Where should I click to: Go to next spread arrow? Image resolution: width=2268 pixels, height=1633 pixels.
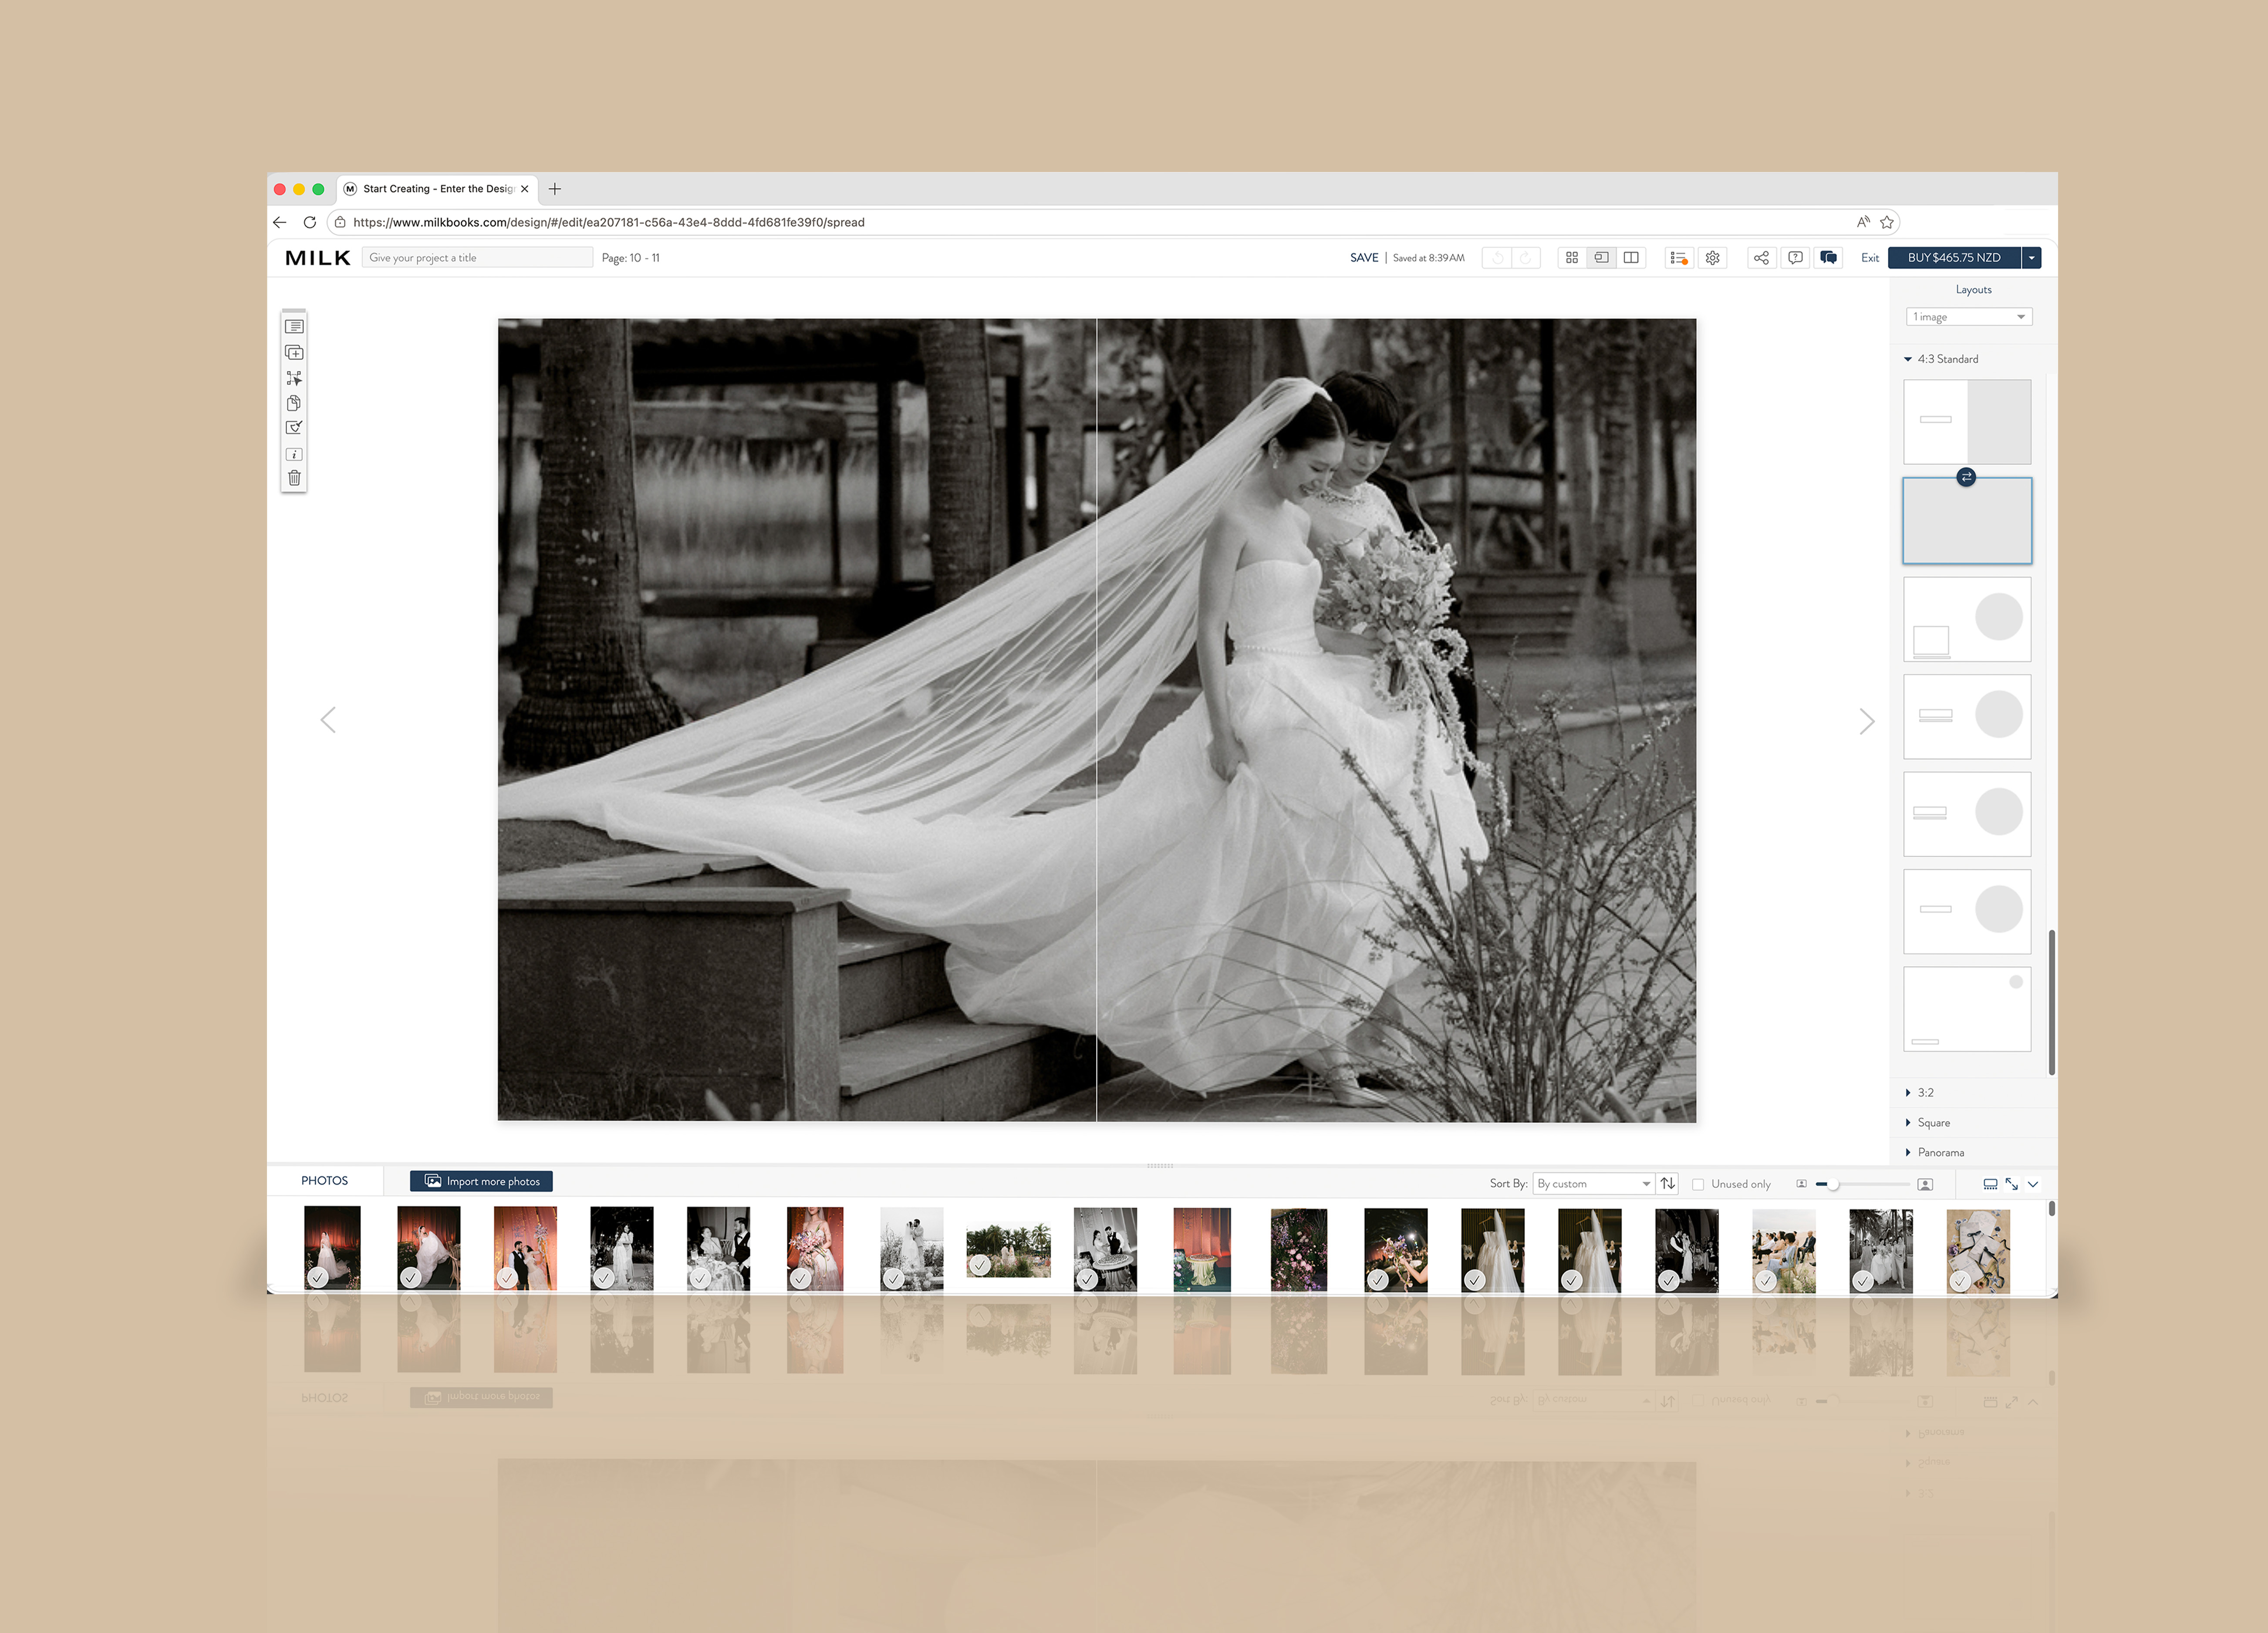(1866, 721)
